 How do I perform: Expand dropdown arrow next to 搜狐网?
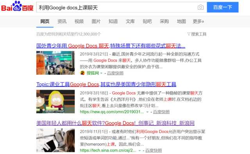pyautogui.click(x=101, y=73)
